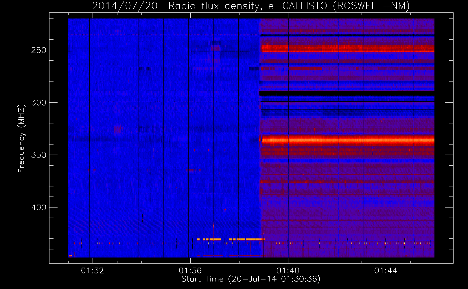This screenshot has width=468, height=289.
Task: Click the brightest emission band near 337 MHz
Action: pos(348,140)
